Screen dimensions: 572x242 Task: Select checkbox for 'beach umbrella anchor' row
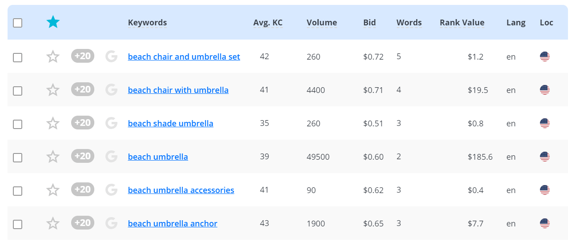[x=18, y=224]
